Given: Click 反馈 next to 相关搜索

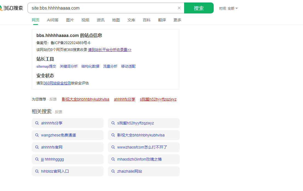Looking at the screenshot, I should click(x=58, y=112).
